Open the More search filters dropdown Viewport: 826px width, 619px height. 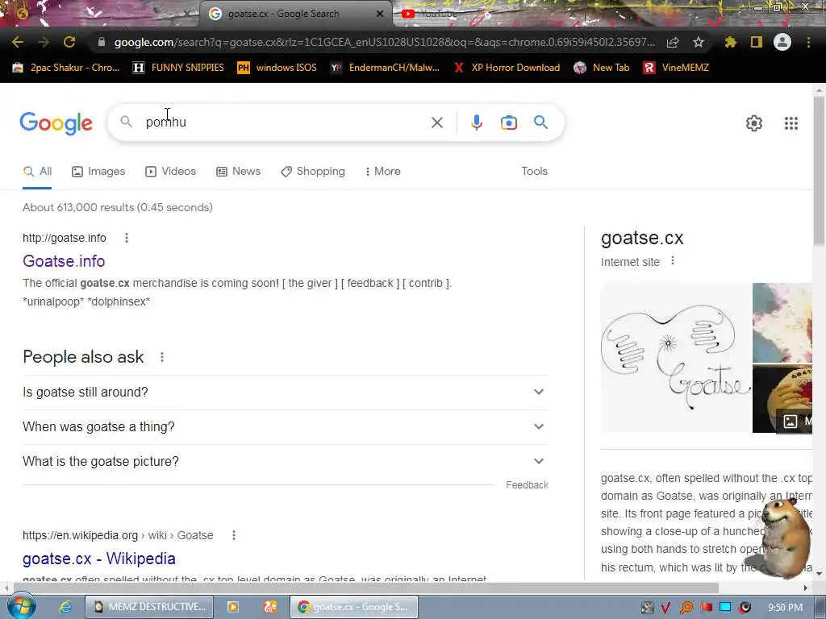coord(382,172)
